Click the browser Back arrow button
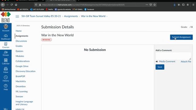Screen dimensions: 196x110 coord(3,5)
